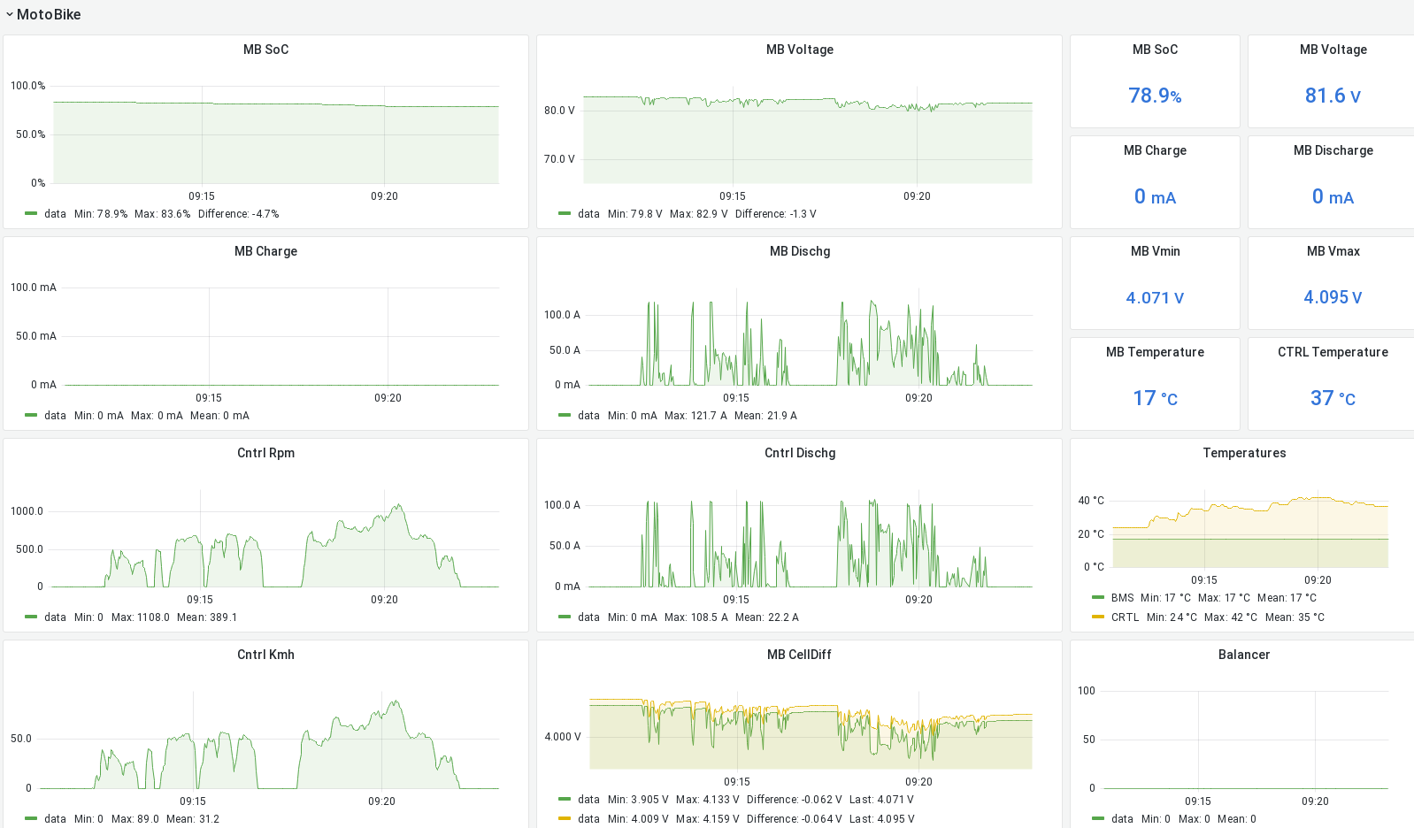
Task: Click the Cntrl Kmh panel title
Action: (x=265, y=655)
